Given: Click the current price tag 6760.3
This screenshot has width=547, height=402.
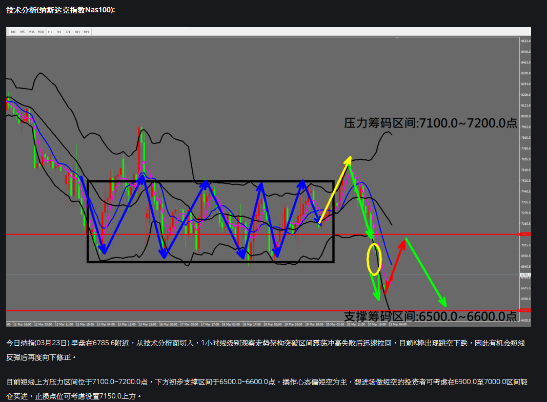Looking at the screenshot, I should [525, 275].
